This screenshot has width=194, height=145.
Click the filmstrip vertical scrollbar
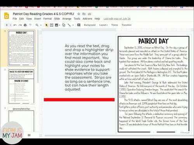tap(38, 56)
